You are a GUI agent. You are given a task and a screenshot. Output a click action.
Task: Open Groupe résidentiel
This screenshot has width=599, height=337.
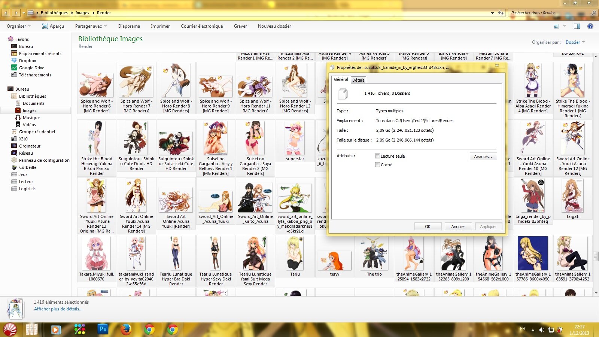37,132
